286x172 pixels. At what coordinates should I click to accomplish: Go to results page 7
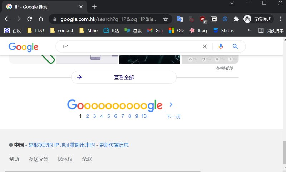(x=123, y=116)
